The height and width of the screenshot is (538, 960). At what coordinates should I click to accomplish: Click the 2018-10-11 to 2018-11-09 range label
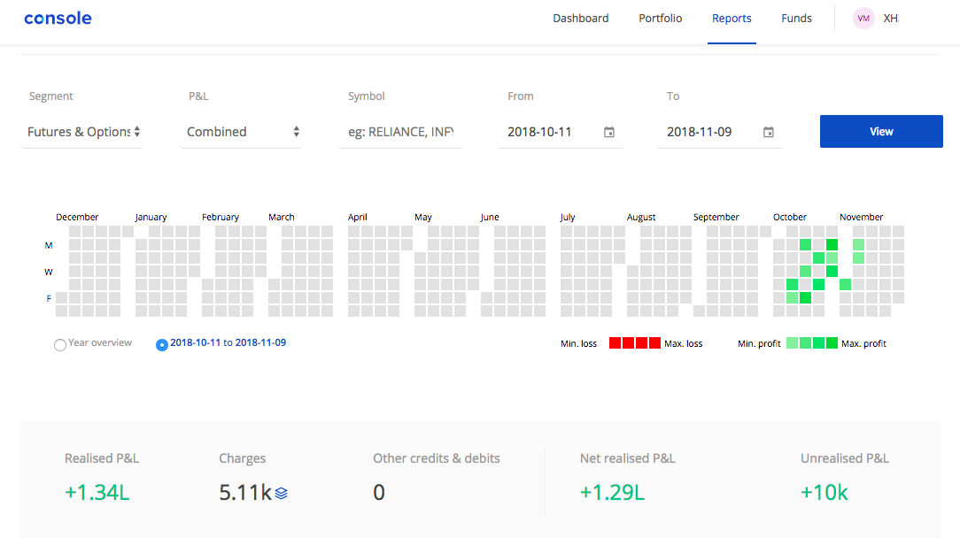click(x=228, y=342)
